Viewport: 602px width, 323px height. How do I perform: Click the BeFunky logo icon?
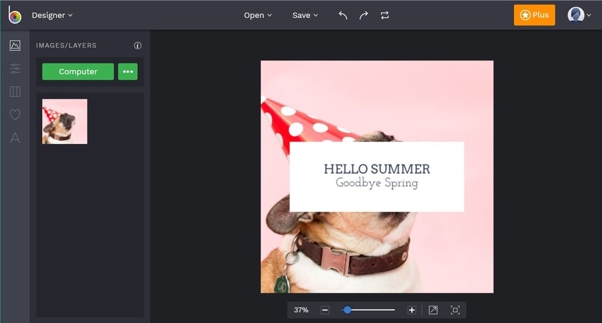pos(15,15)
